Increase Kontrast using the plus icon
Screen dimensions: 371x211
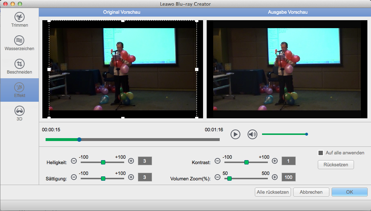(275, 161)
